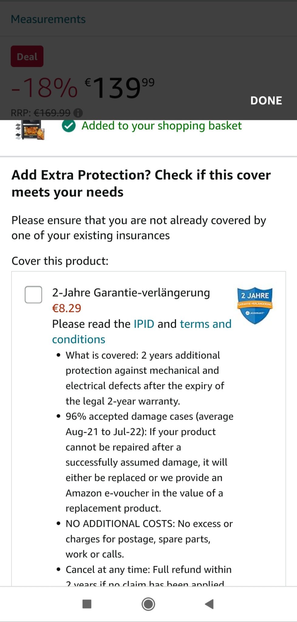This screenshot has width=297, height=622.
Task: Check the 2-Jahre Garantie-verlängerung checkbox
Action: tap(33, 294)
